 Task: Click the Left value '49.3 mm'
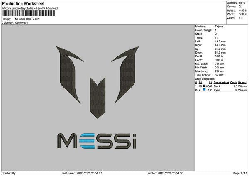[220, 42]
